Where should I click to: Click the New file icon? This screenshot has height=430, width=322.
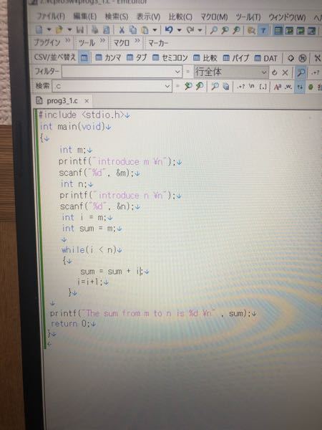39,30
